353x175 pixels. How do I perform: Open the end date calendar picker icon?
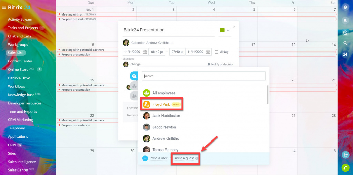[x=208, y=52]
